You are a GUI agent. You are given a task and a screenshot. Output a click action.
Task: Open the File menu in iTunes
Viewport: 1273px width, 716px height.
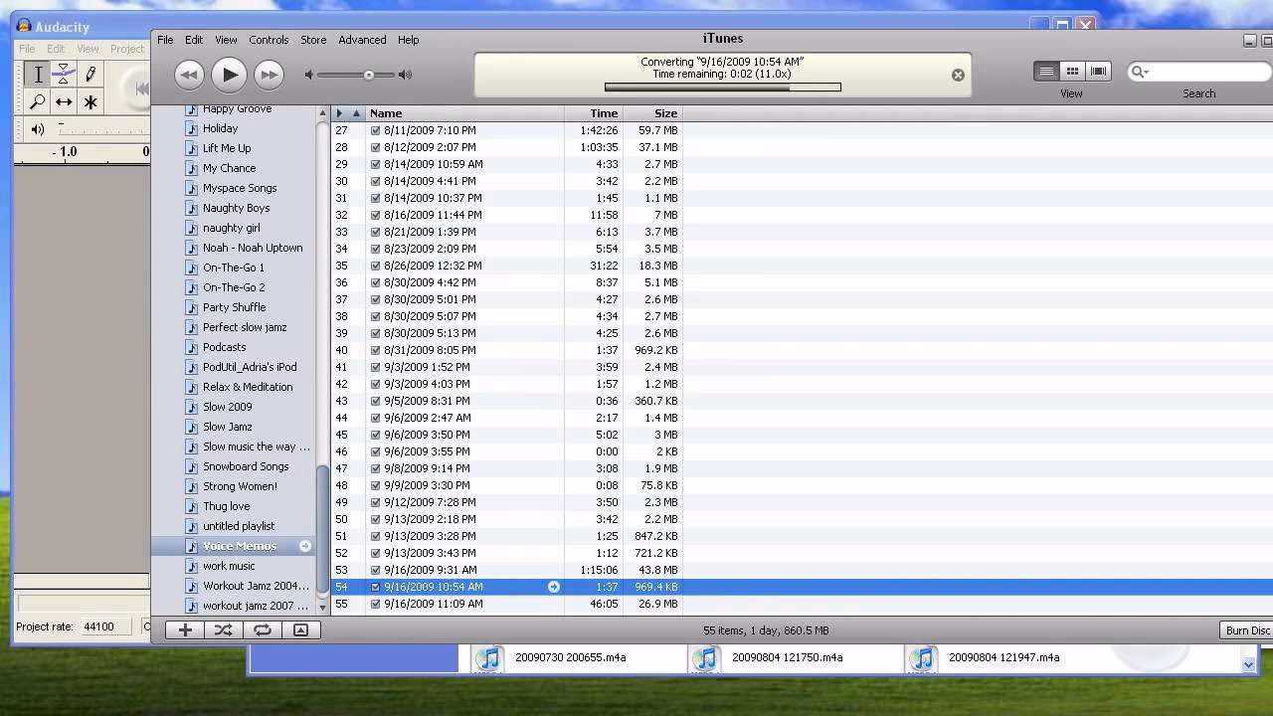click(165, 40)
